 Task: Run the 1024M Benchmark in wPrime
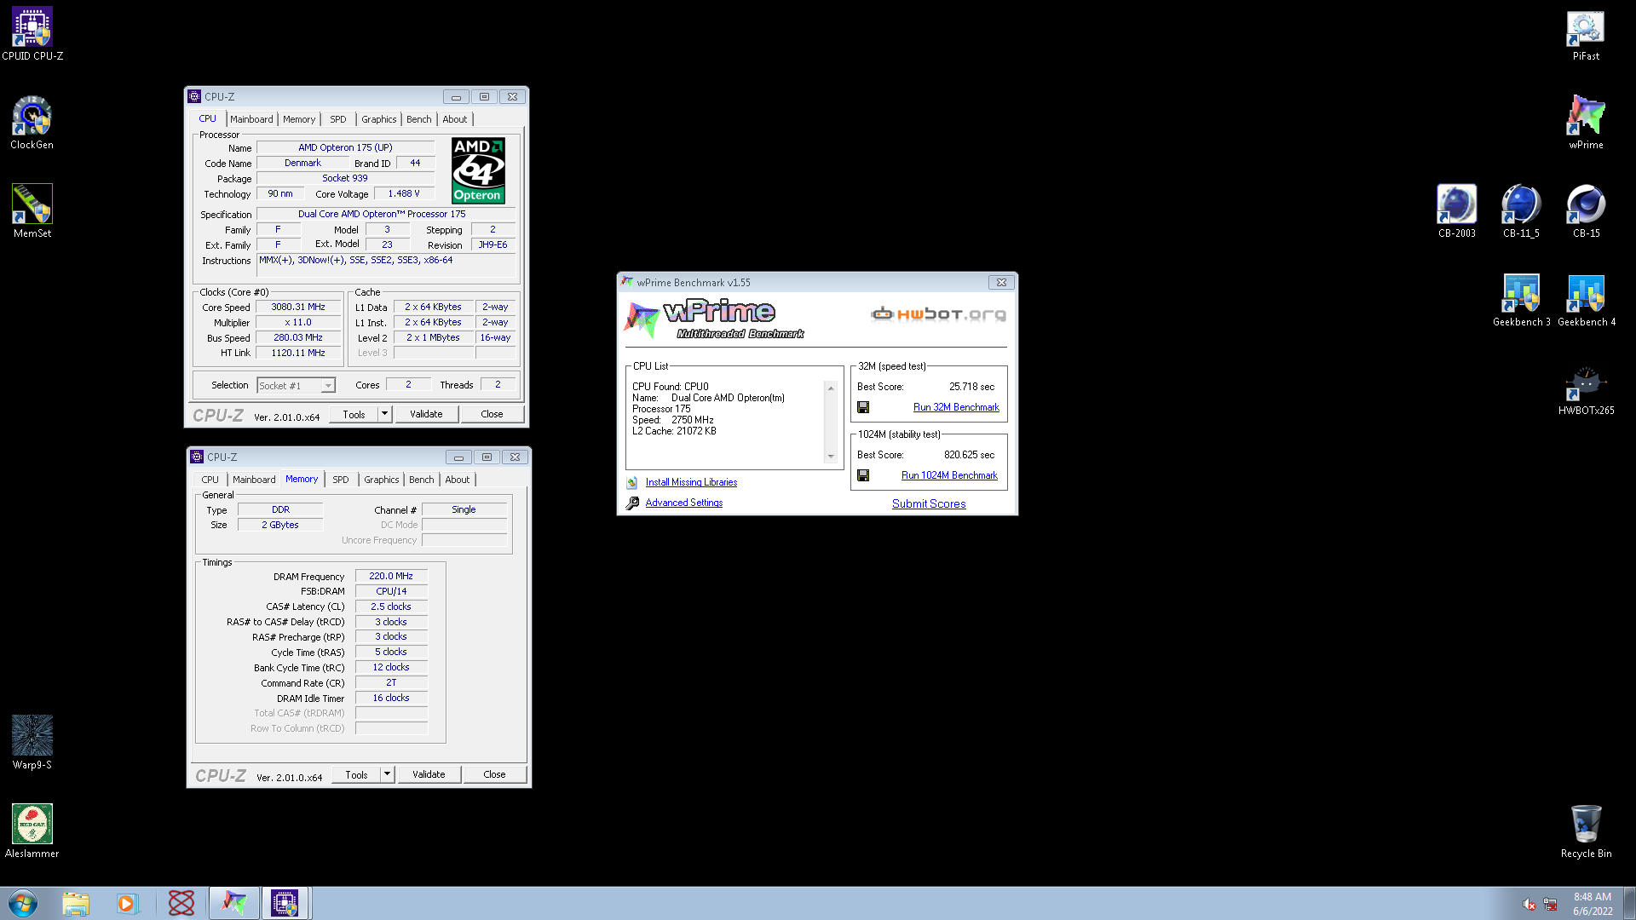click(949, 475)
